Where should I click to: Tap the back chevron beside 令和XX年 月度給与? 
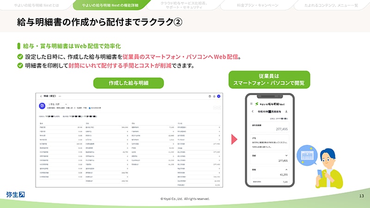pyautogui.click(x=253, y=111)
